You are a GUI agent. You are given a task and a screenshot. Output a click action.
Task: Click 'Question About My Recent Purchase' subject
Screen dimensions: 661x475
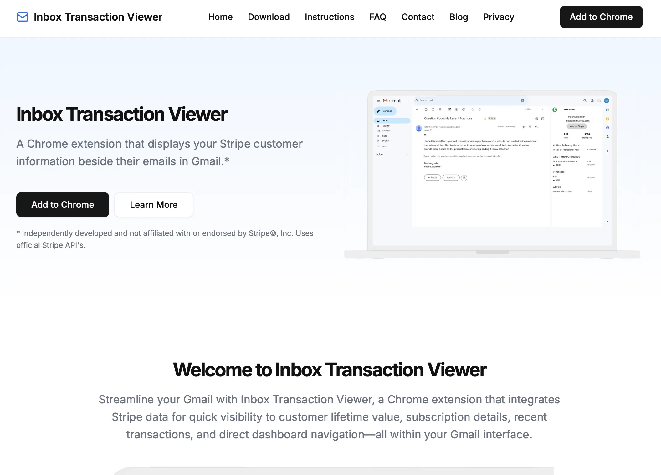click(x=448, y=119)
